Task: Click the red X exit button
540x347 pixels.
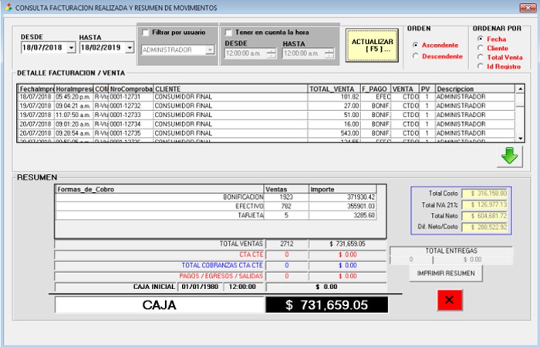Action: (451, 299)
